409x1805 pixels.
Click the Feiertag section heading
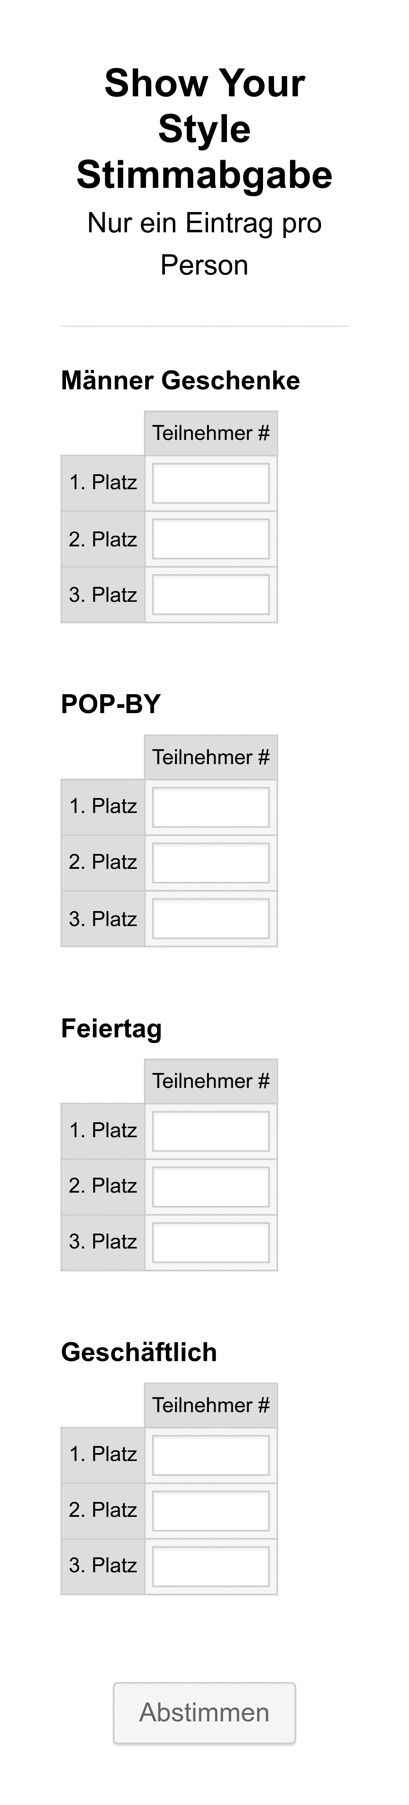point(111,1029)
